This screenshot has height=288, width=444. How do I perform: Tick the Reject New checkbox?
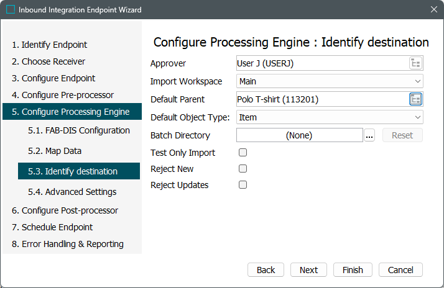[x=243, y=169]
